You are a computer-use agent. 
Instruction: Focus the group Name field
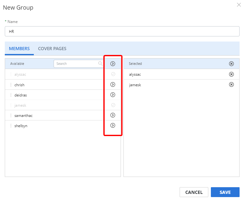122,31
